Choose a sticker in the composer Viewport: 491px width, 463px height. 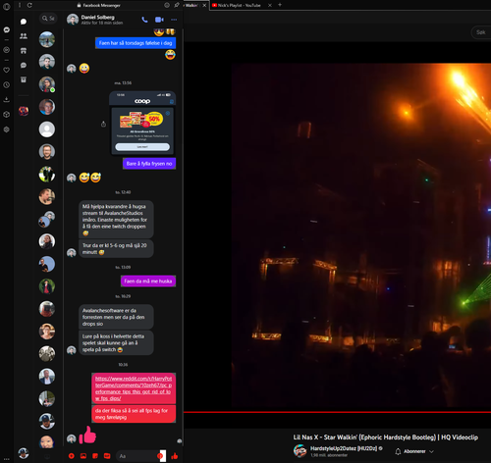click(95, 456)
